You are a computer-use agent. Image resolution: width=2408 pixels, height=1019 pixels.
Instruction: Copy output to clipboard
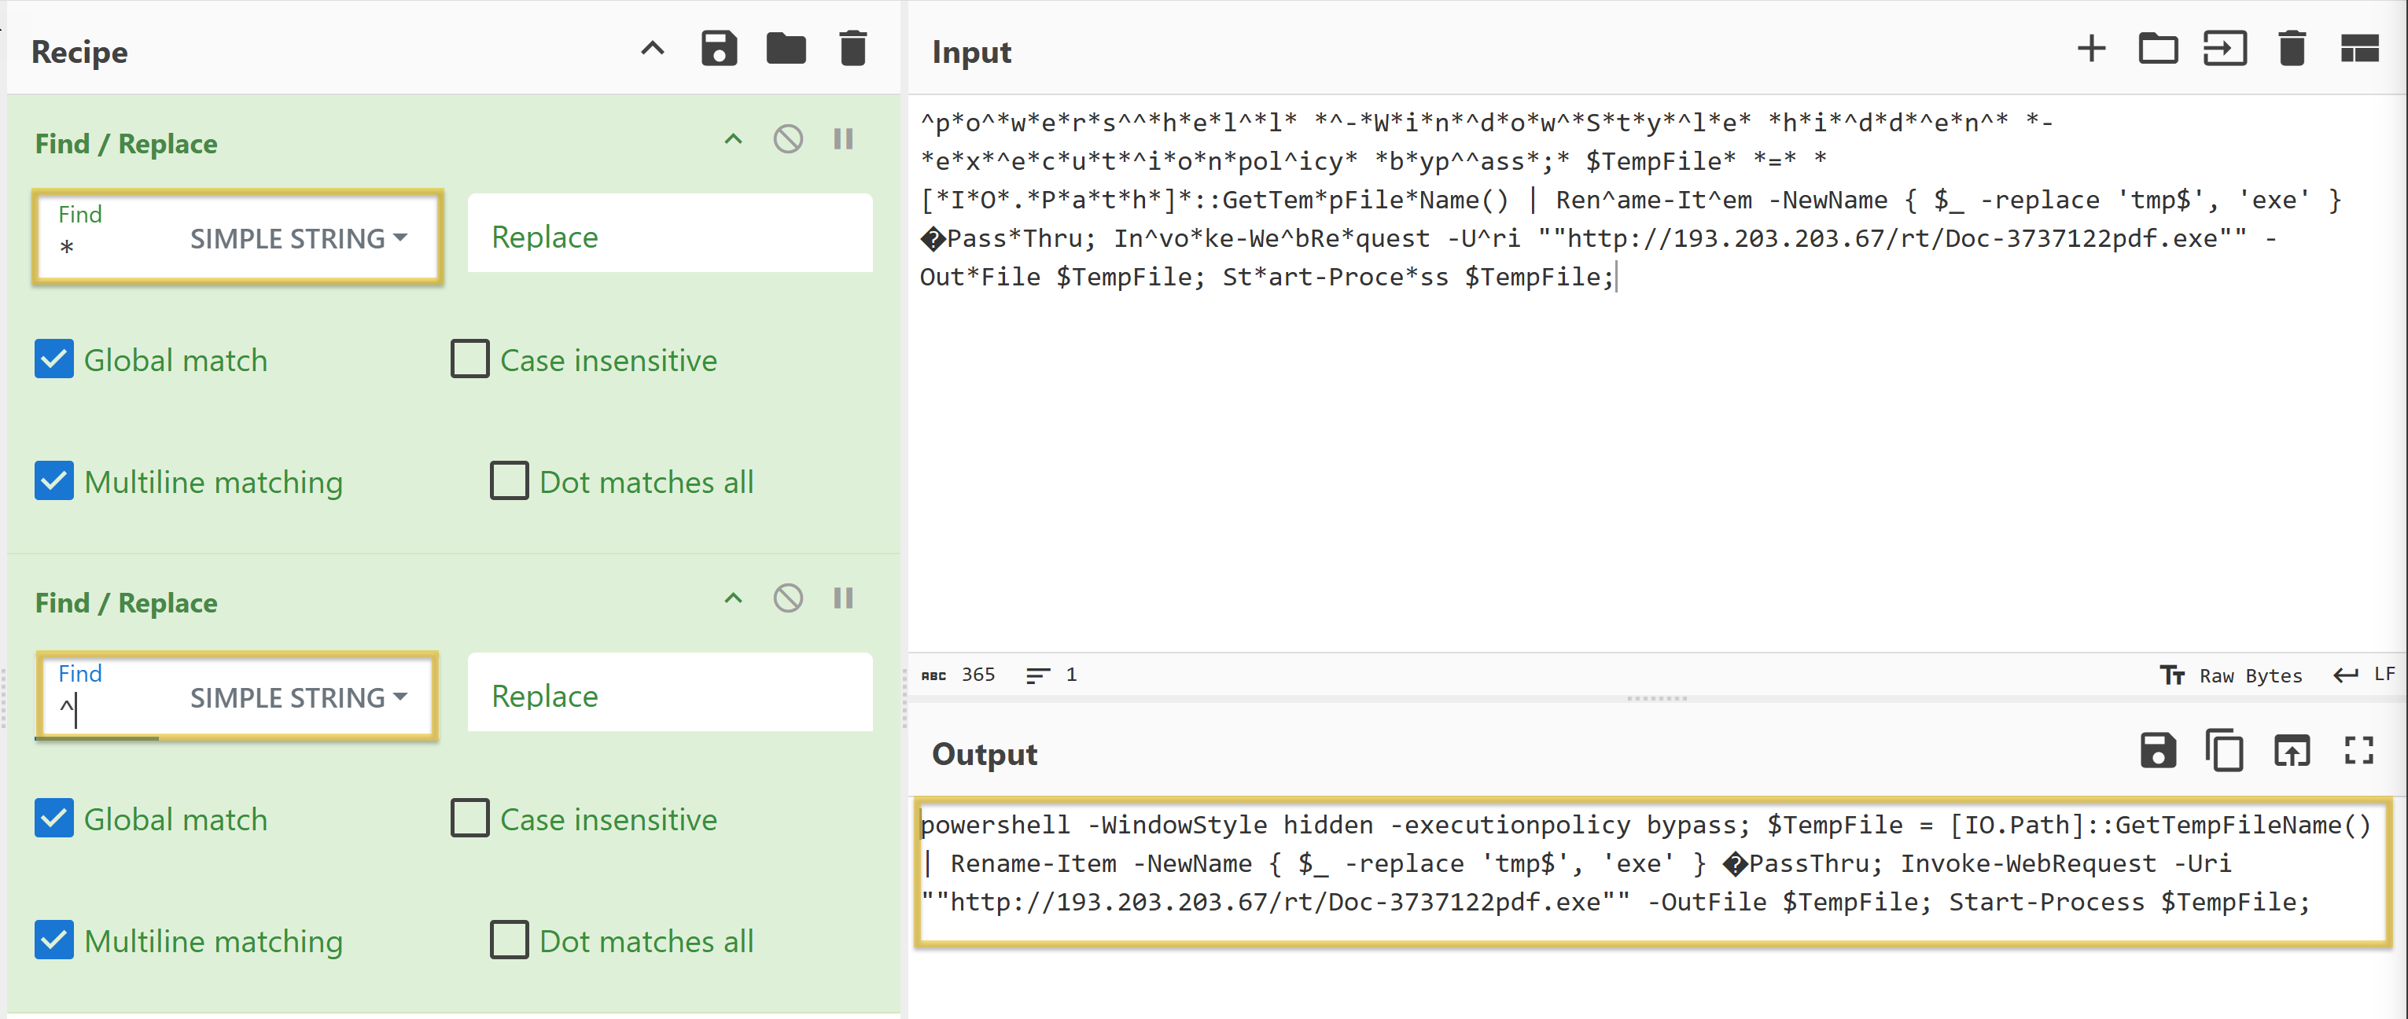tap(2224, 751)
